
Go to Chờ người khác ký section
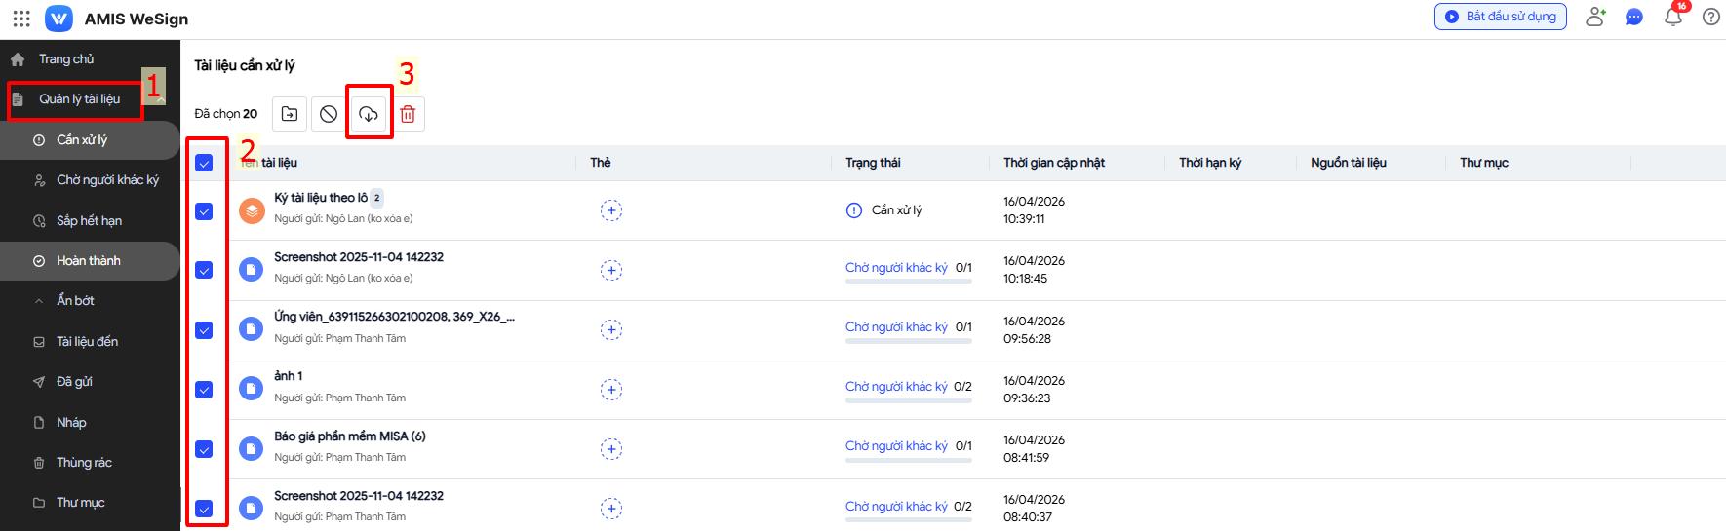[x=106, y=180]
